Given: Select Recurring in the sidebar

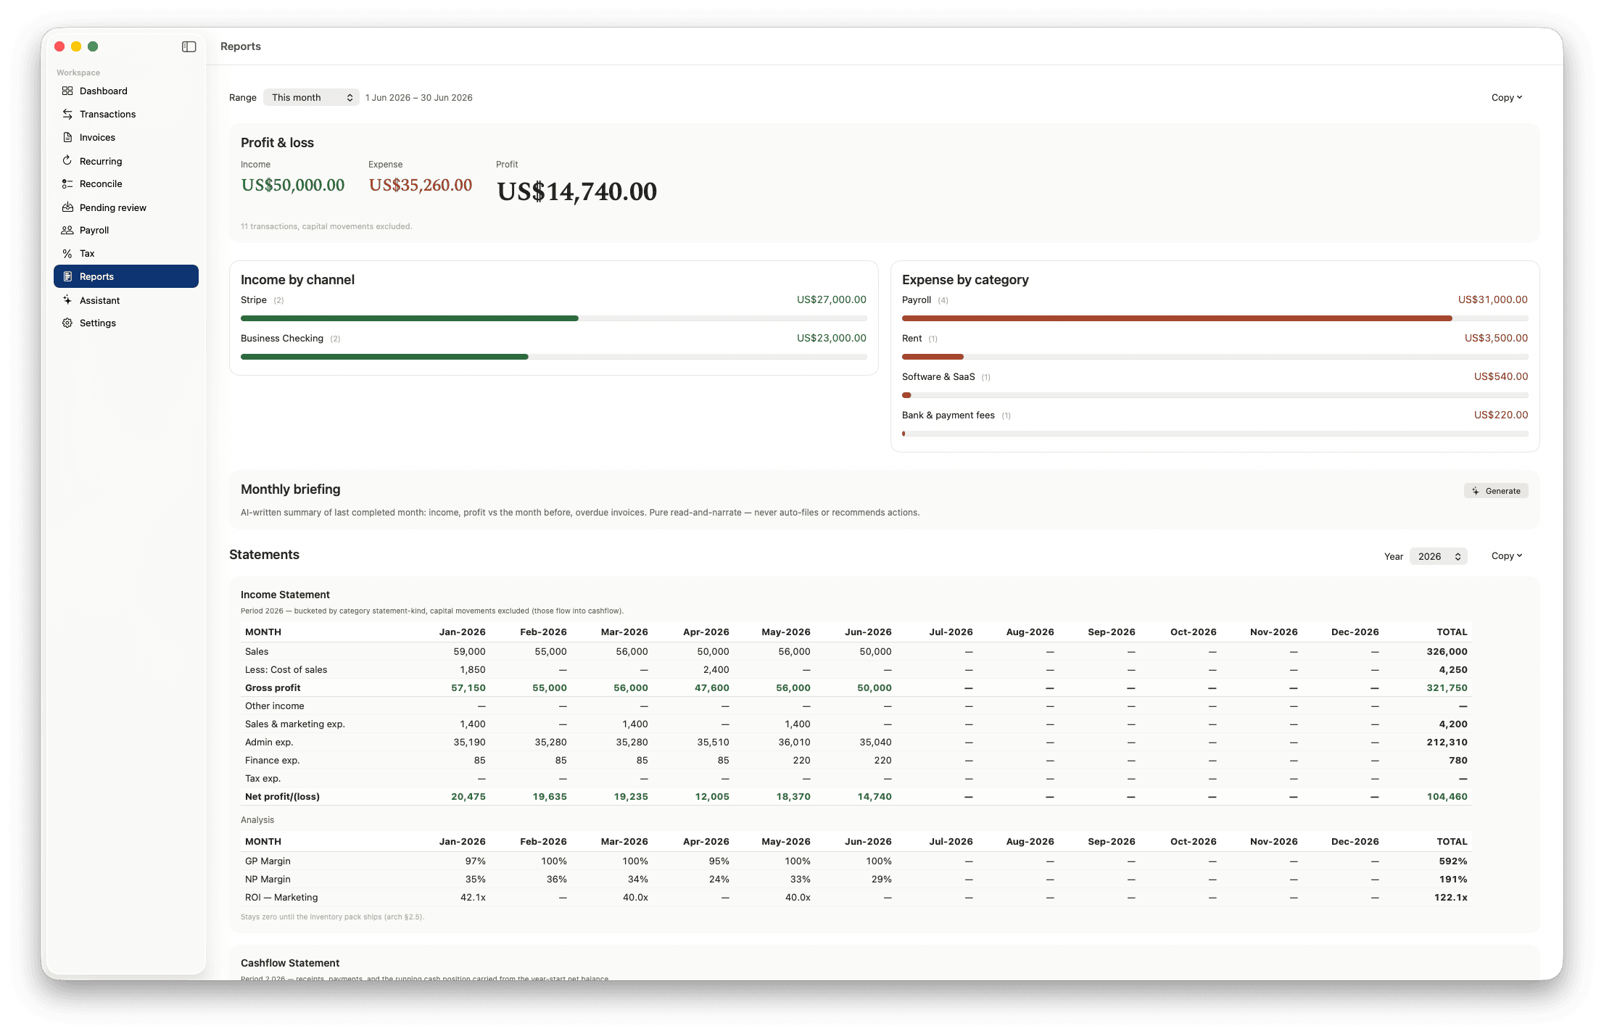Looking at the screenshot, I should [126, 160].
